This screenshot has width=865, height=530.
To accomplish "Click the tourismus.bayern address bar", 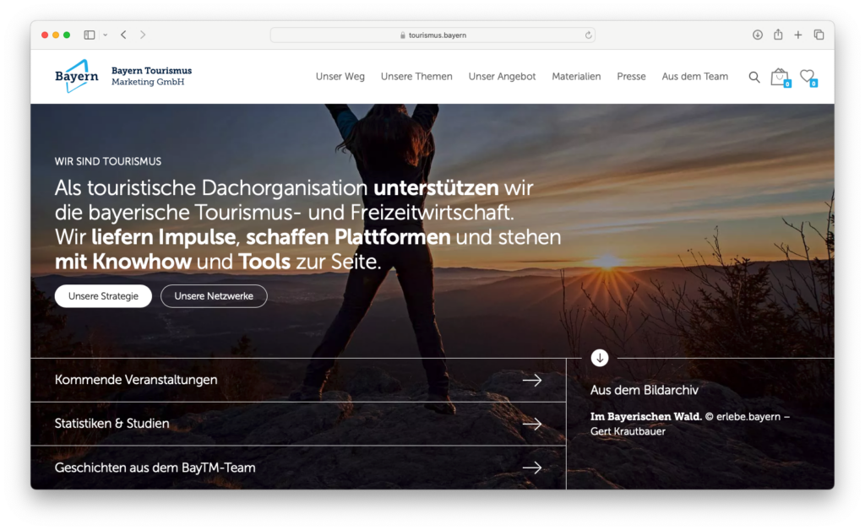I will (x=432, y=35).
